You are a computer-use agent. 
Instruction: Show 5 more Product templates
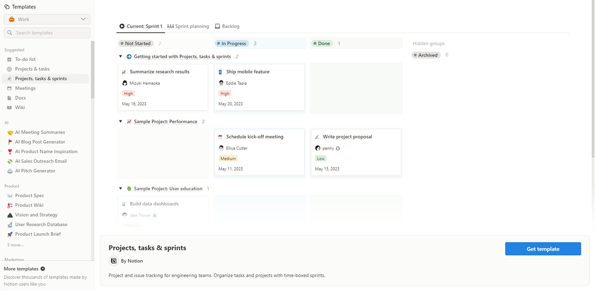click(x=15, y=245)
